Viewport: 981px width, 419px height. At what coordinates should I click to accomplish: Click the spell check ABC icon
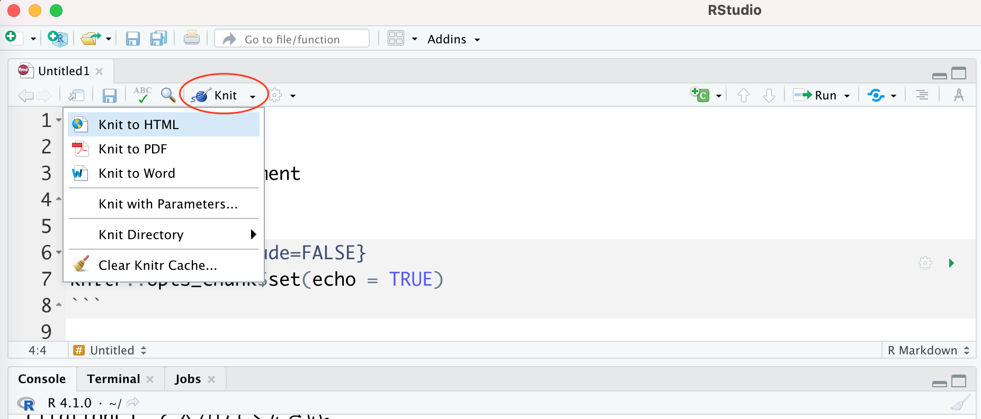pyautogui.click(x=142, y=95)
